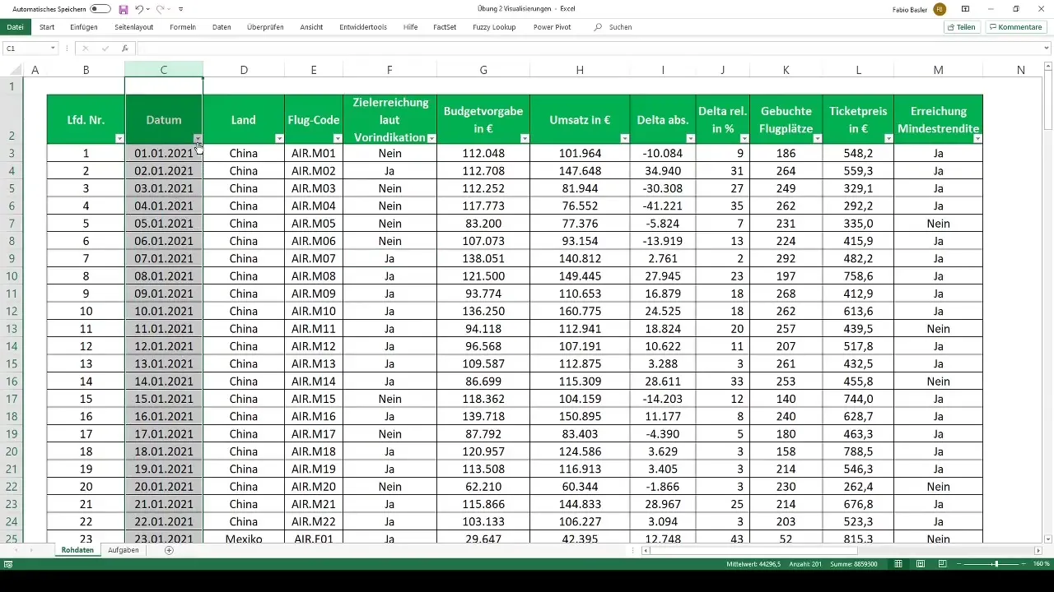Expand the formula bar chevron
The width and height of the screenshot is (1054, 592).
click(1047, 49)
